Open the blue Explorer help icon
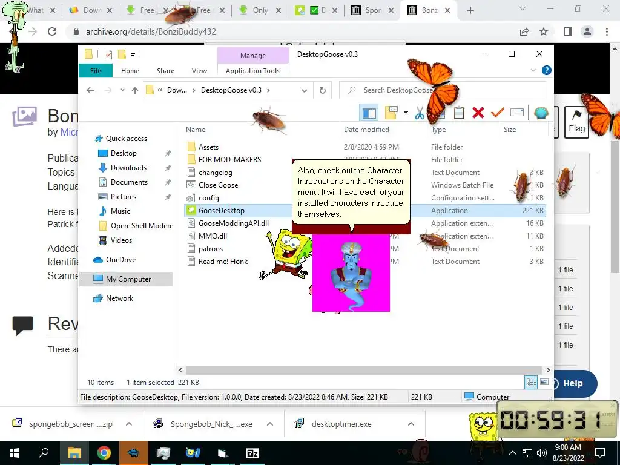The width and height of the screenshot is (620, 465). pos(547,70)
